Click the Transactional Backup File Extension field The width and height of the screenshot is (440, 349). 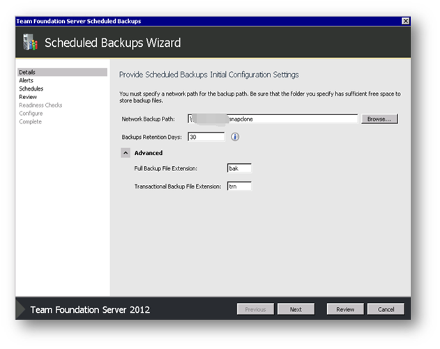[x=239, y=186]
